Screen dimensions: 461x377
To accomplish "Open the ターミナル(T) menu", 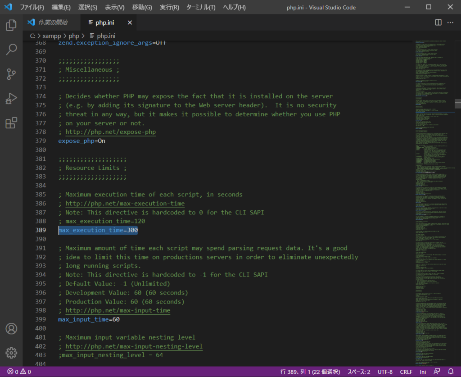I will pos(200,7).
